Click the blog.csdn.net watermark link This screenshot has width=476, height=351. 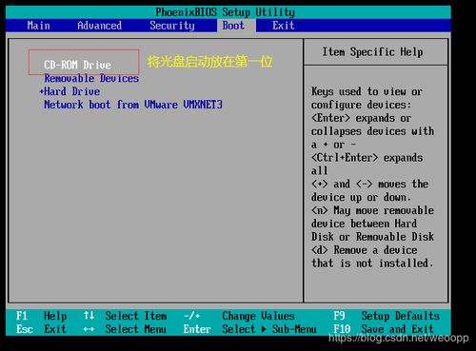tap(399, 338)
